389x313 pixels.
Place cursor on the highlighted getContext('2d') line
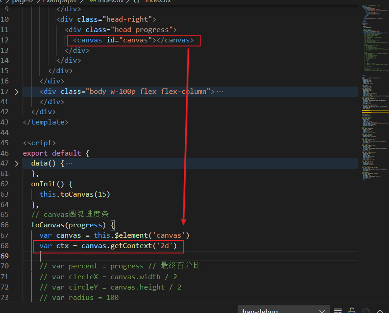point(108,245)
